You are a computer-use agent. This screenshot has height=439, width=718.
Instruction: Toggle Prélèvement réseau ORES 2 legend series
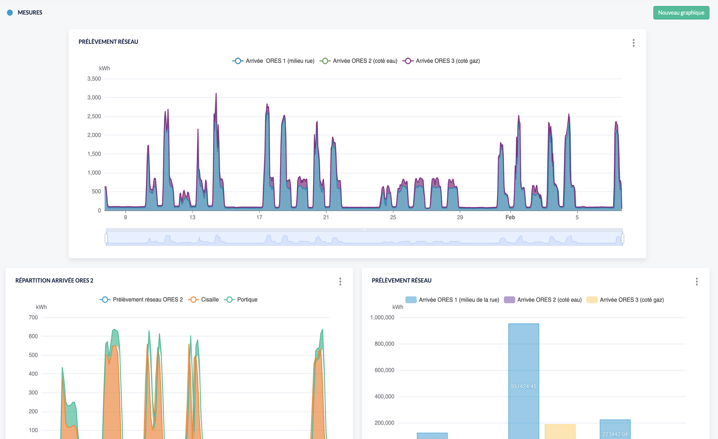click(141, 300)
